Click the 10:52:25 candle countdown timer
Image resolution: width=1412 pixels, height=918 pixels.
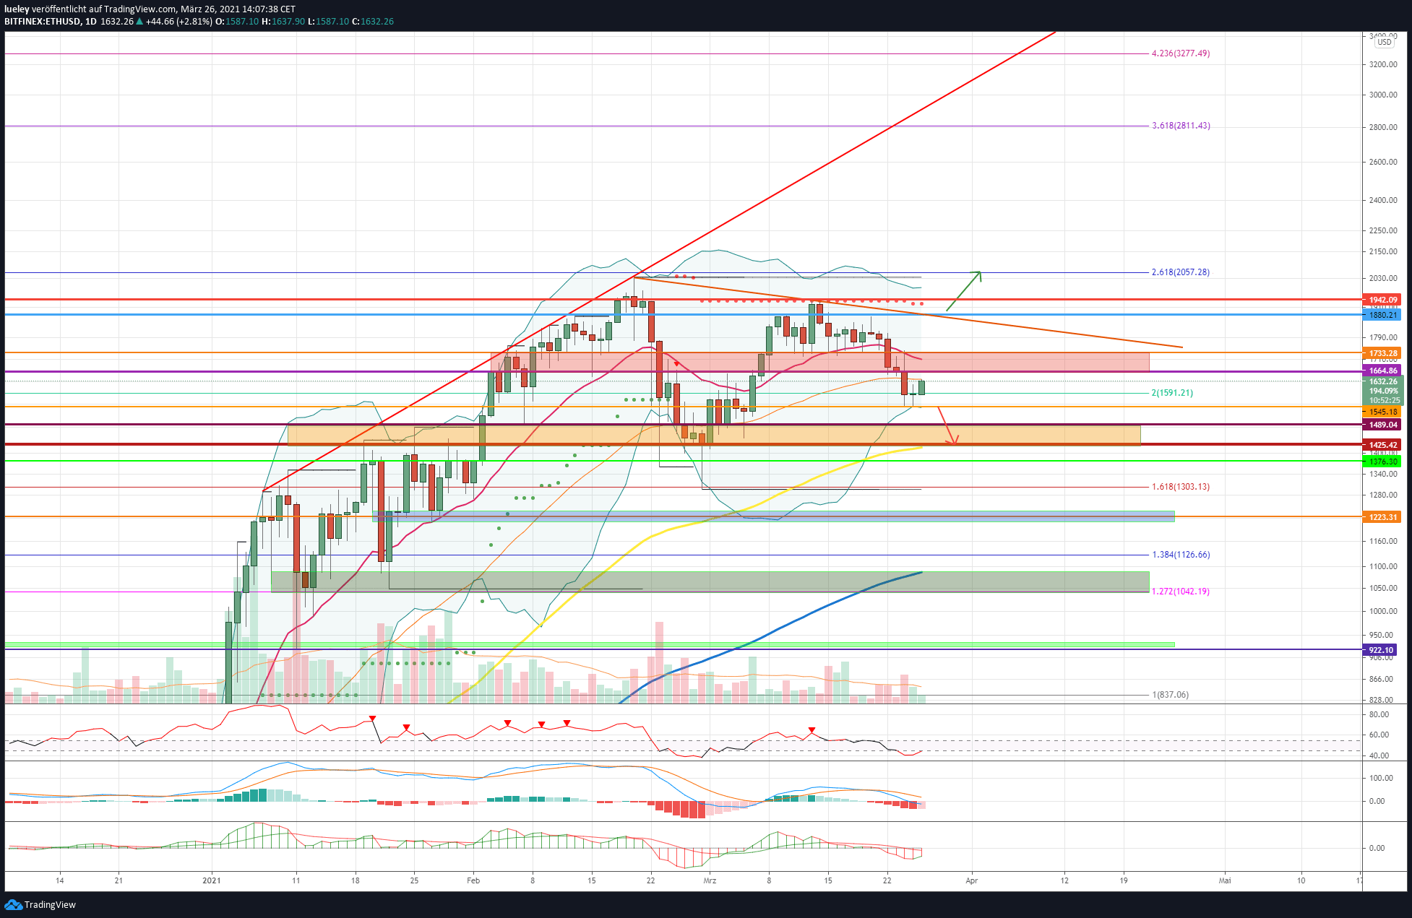coord(1385,400)
